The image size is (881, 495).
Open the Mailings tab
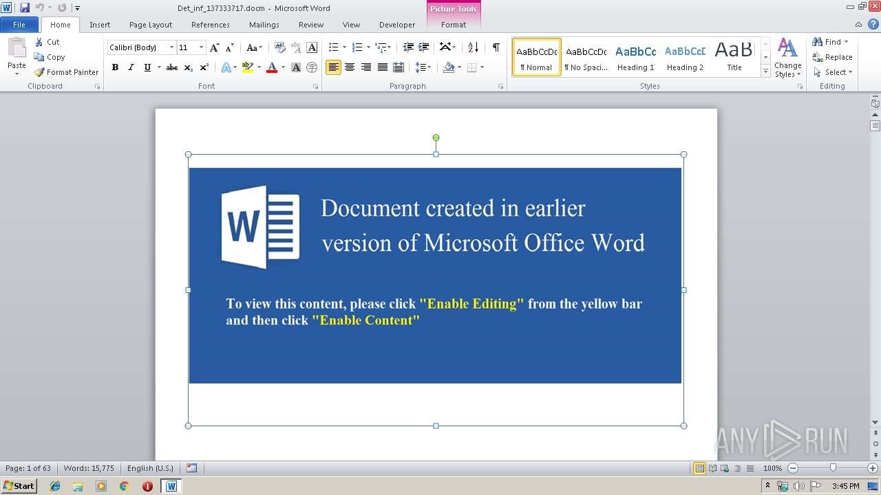point(264,25)
